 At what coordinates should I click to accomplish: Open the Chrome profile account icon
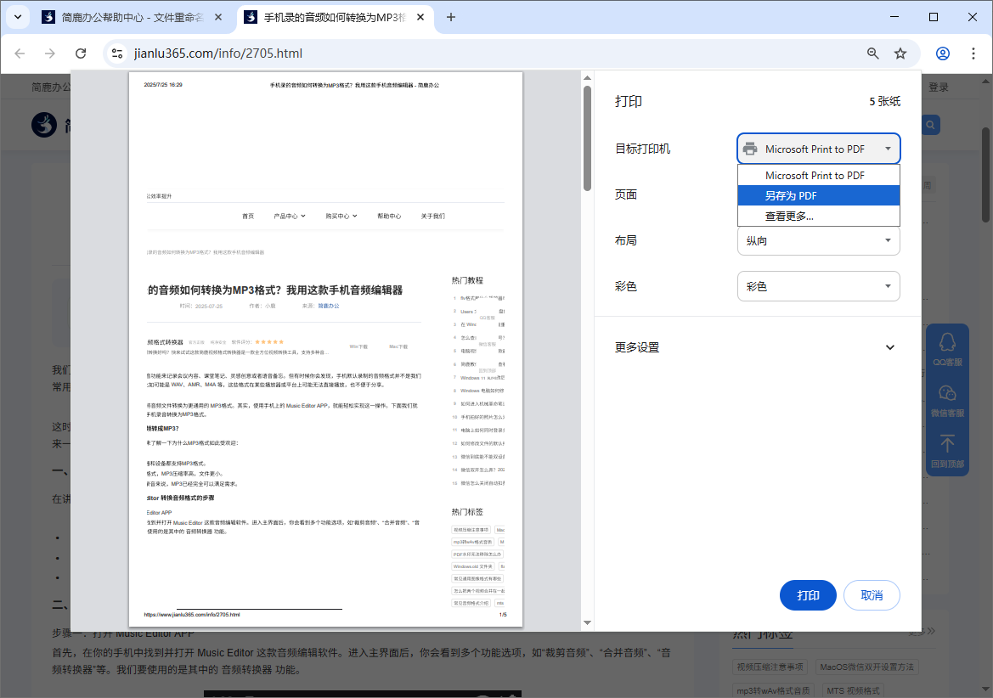(942, 53)
